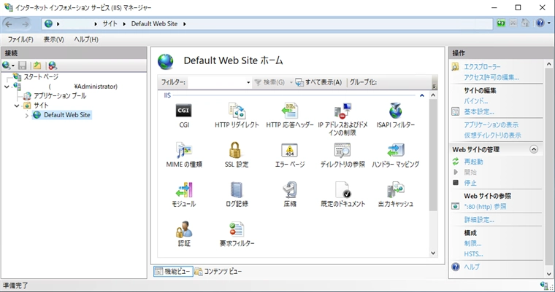Image resolution: width=555 pixels, height=292 pixels.
Task: Open MIME の種類 feature
Action: click(x=184, y=155)
